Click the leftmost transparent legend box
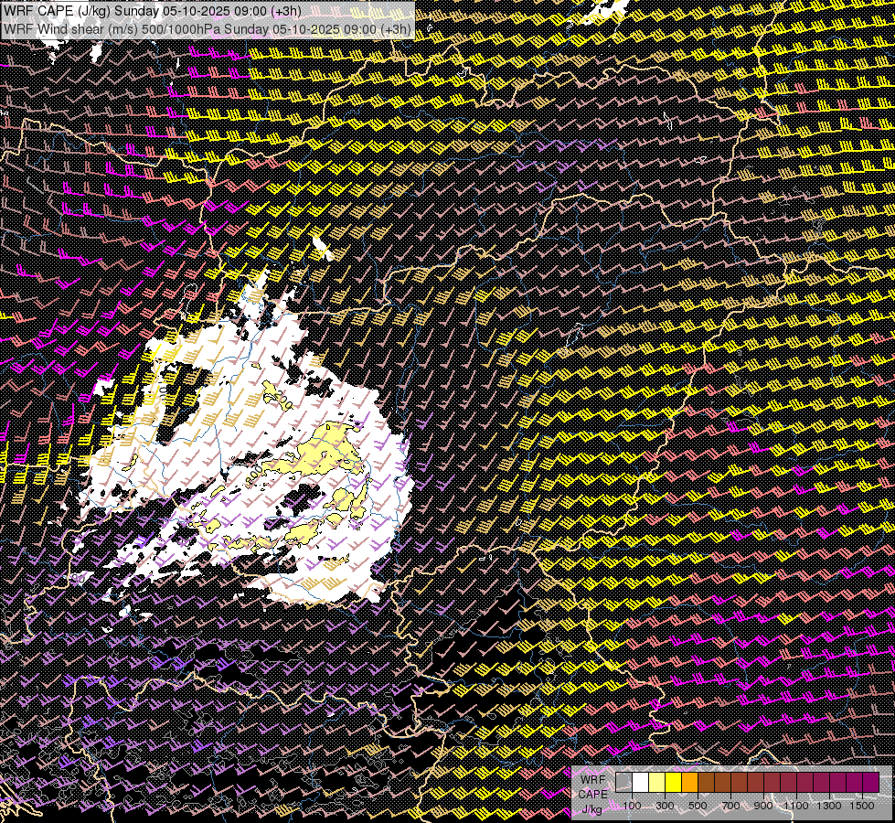895x823 pixels. [x=623, y=782]
